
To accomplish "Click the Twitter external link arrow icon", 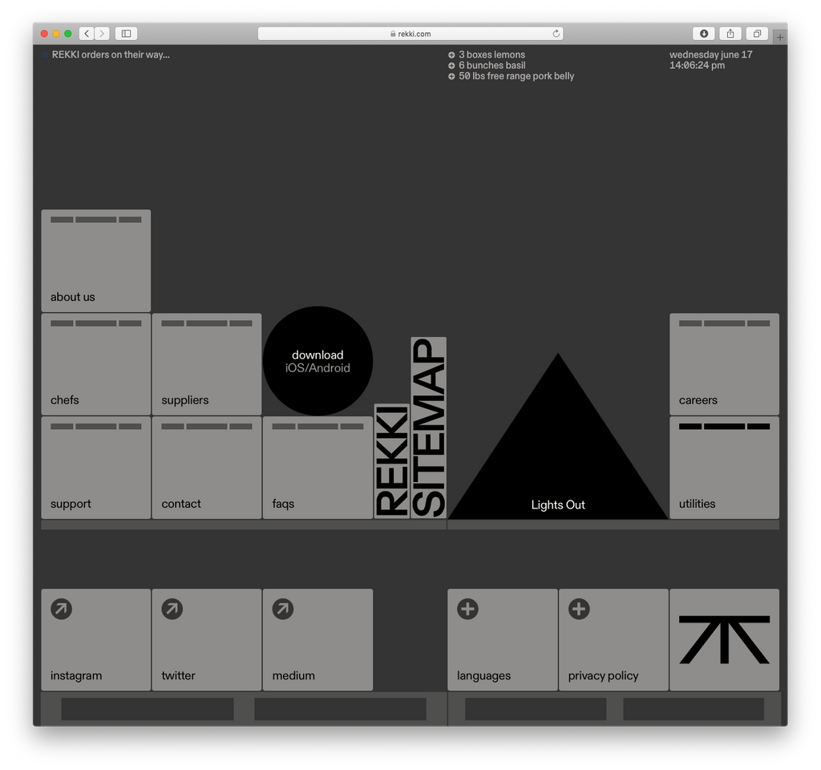I will (x=172, y=609).
